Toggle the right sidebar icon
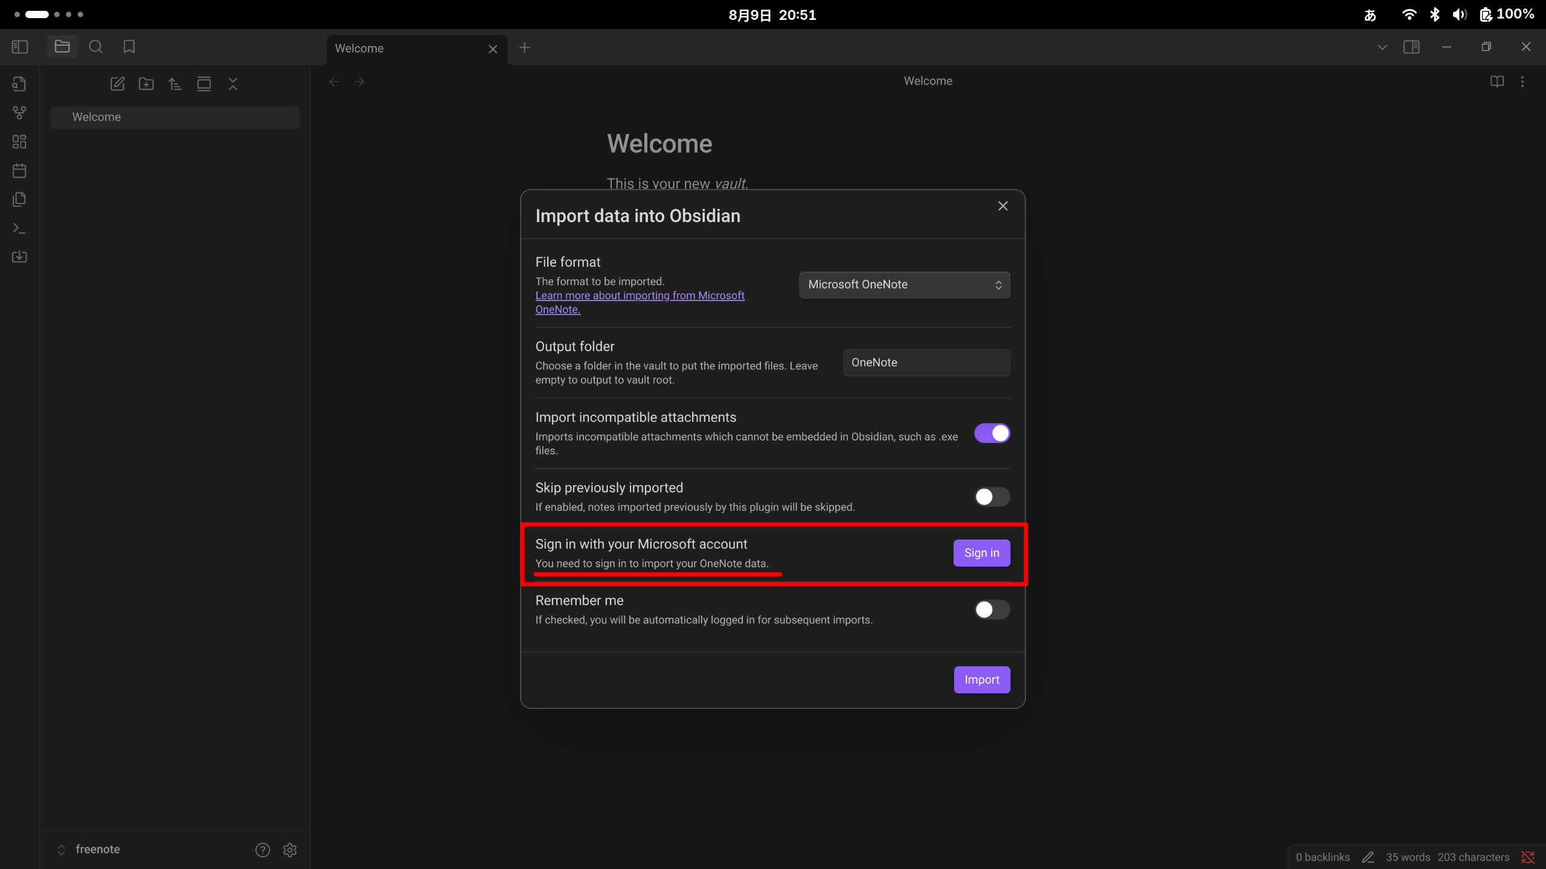 pyautogui.click(x=1411, y=47)
